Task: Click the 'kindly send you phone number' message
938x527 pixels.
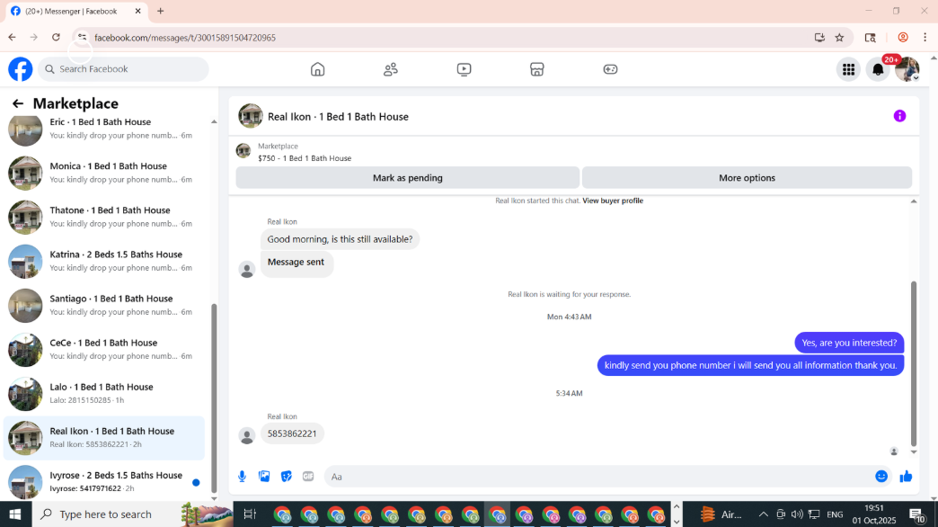Action: click(750, 365)
